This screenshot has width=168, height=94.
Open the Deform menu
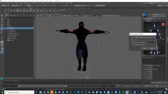point(48,3)
